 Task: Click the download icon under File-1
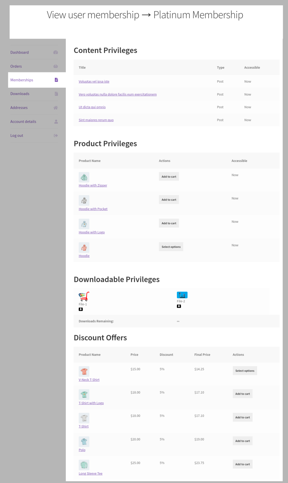click(x=81, y=309)
